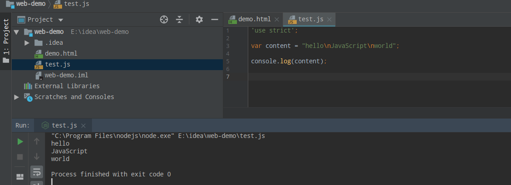The width and height of the screenshot is (511, 185).
Task: Close the test.js Run tab
Action: pos(83,125)
